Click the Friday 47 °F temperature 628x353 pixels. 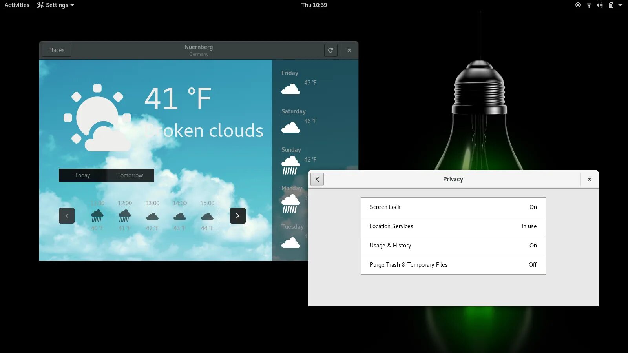click(310, 83)
